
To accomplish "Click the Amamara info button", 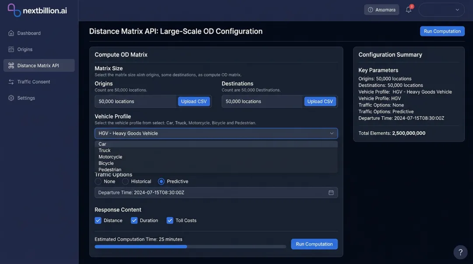I will [x=381, y=10].
